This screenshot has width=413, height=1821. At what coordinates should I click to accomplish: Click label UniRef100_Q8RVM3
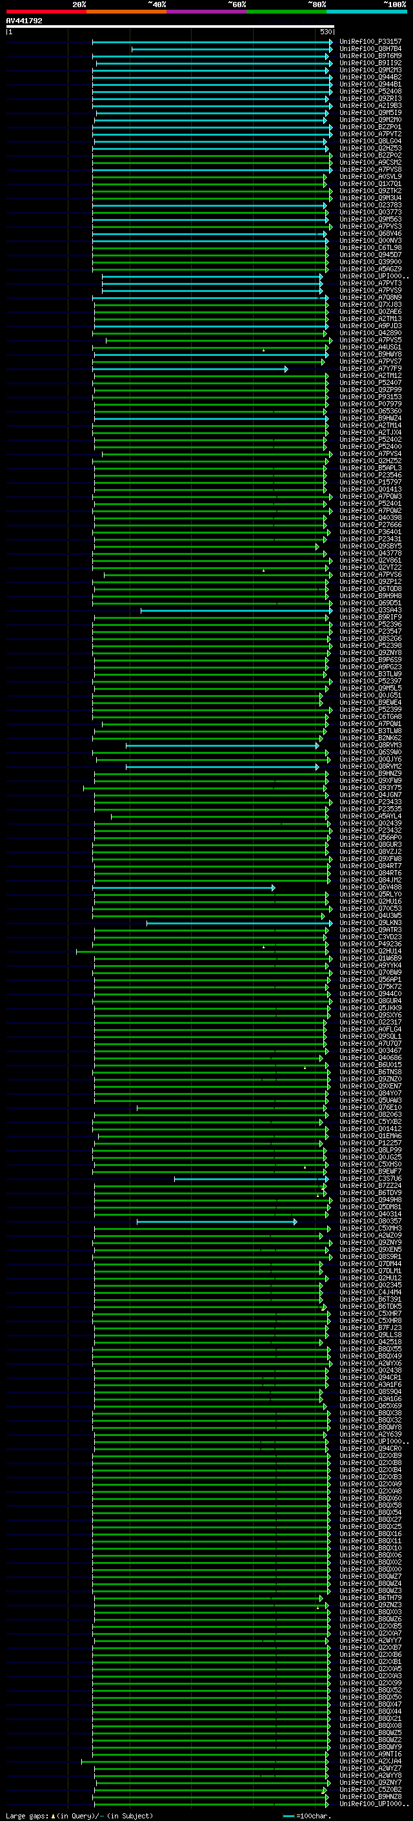pyautogui.click(x=370, y=746)
